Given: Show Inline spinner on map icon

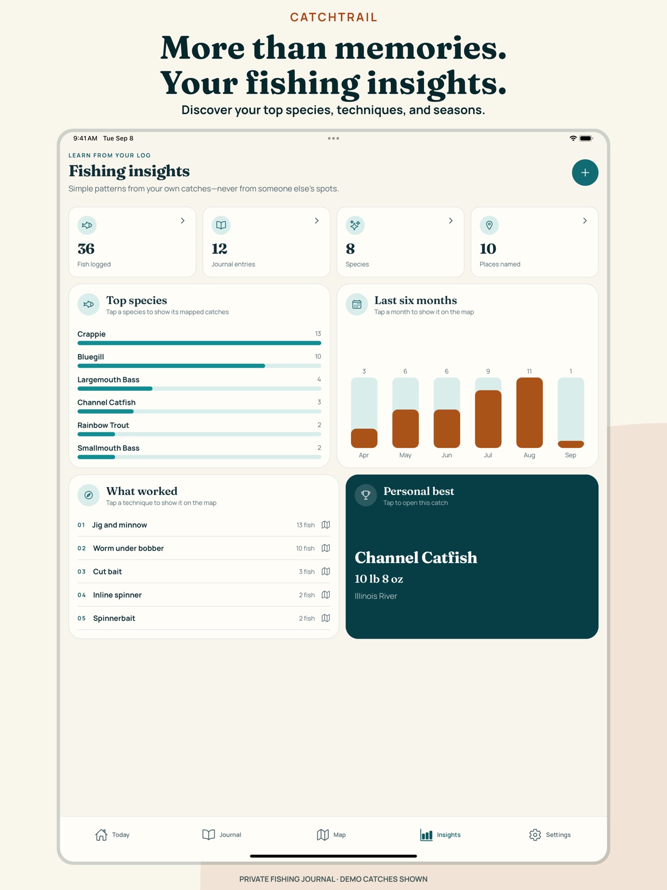Looking at the screenshot, I should click(x=326, y=595).
